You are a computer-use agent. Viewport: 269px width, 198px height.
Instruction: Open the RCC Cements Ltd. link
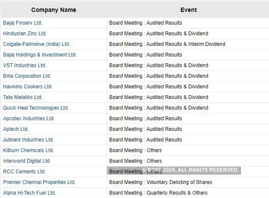point(24,172)
